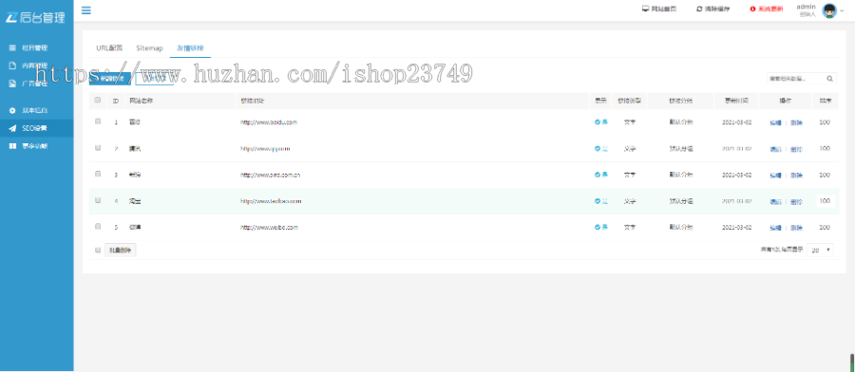Check the box for row ID 4
This screenshot has height=372, width=855.
pos(98,200)
